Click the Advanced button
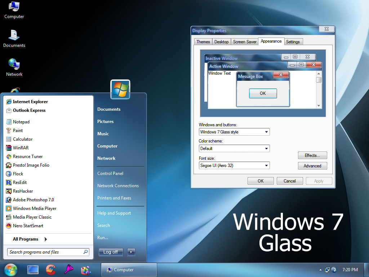Viewport: 369px width, 277px height. (312, 166)
